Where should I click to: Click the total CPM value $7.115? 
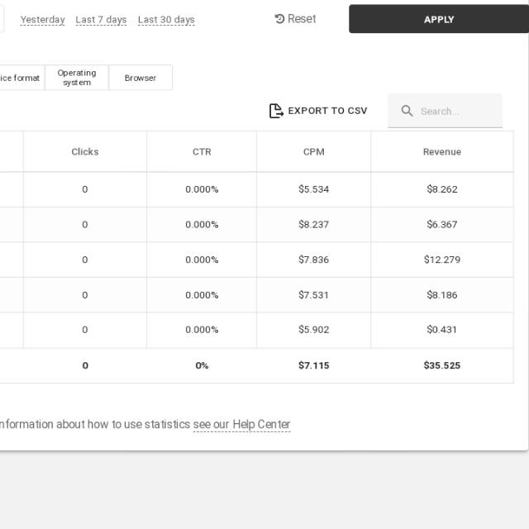pos(313,365)
